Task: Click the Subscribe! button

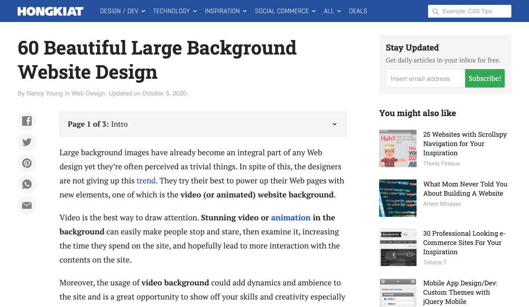Action: [485, 78]
